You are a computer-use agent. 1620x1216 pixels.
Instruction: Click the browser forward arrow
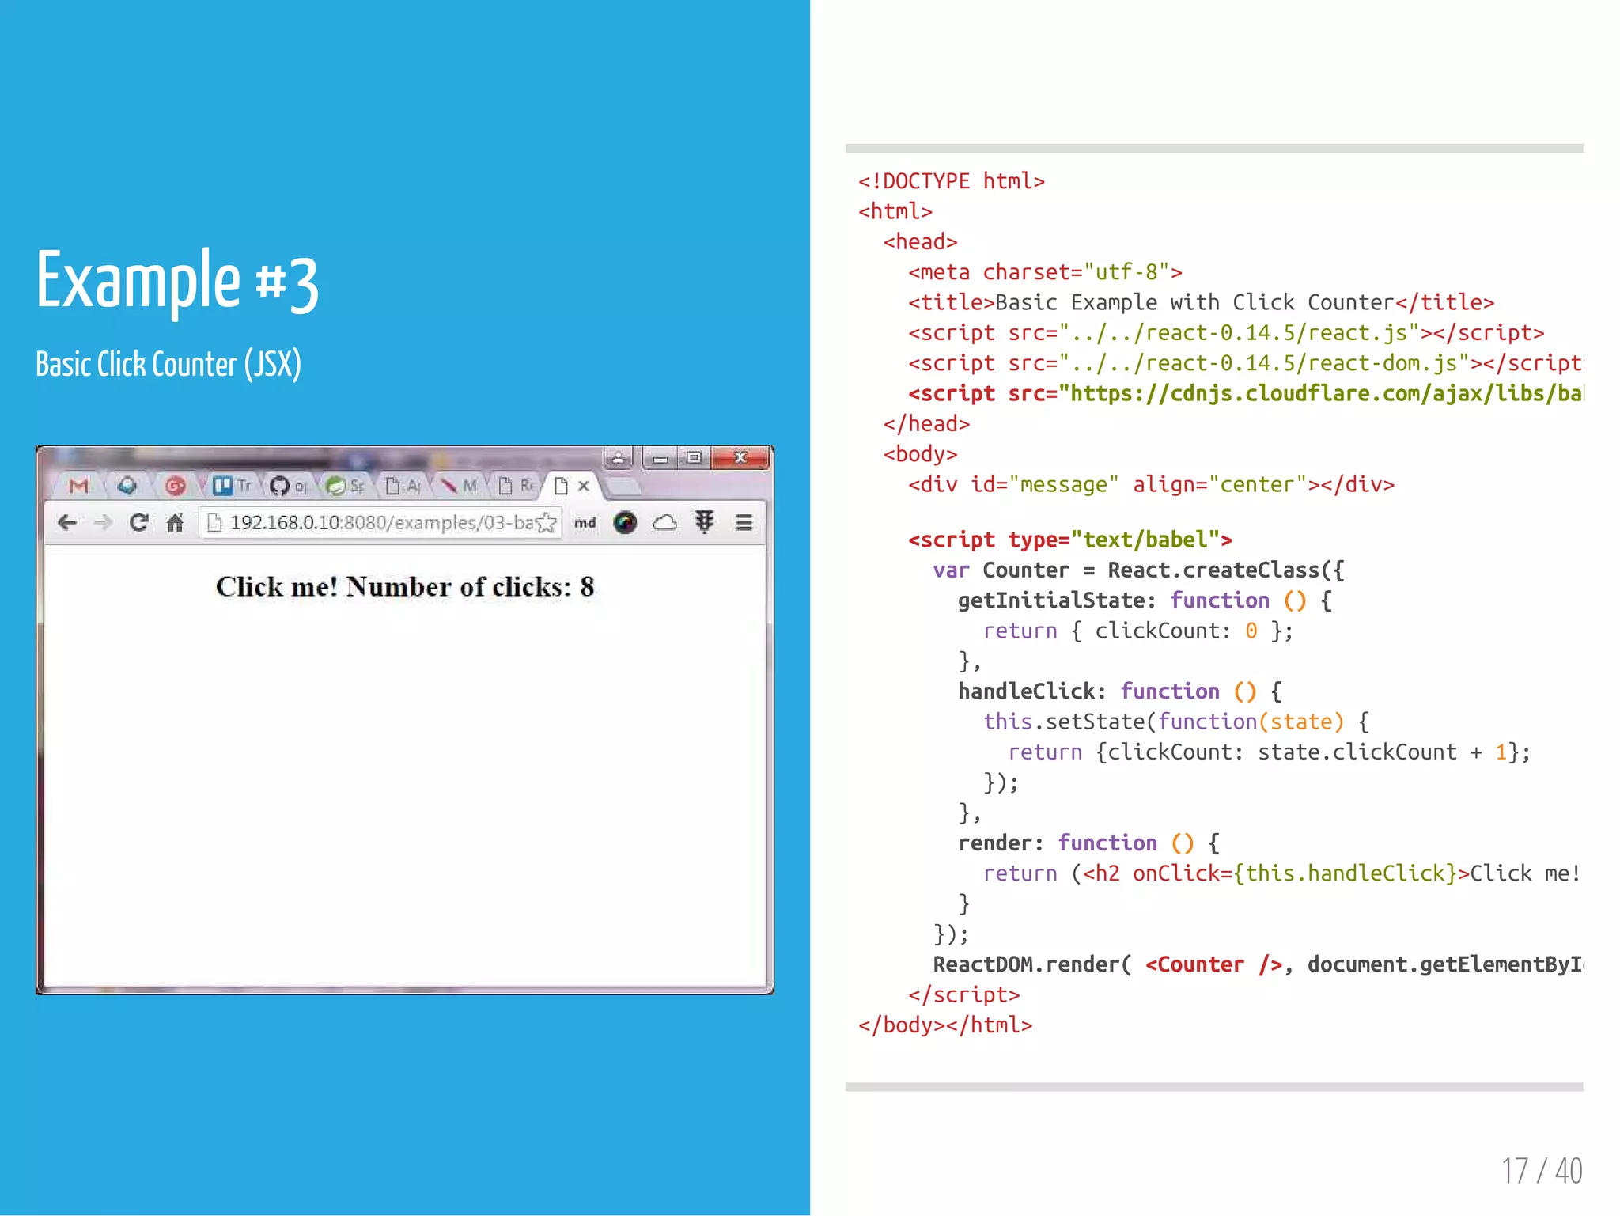pos(103,522)
